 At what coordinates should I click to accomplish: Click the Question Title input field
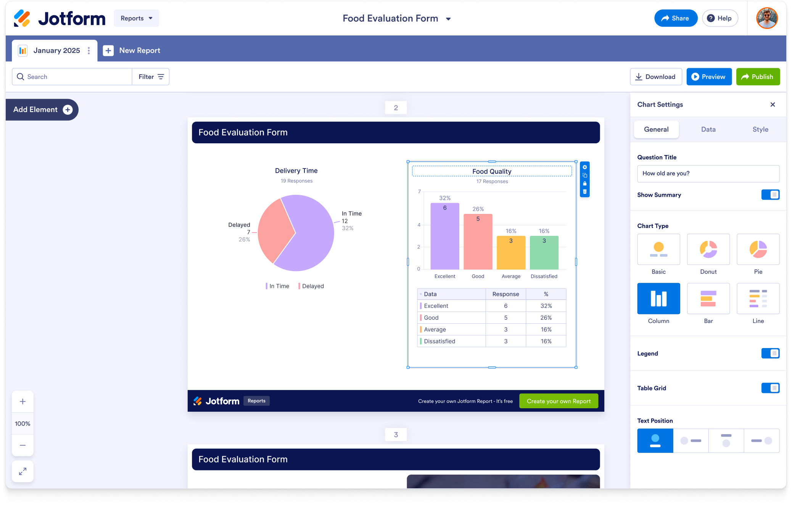tap(708, 173)
